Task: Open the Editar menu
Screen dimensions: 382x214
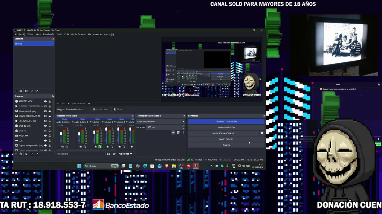Action: pos(30,34)
